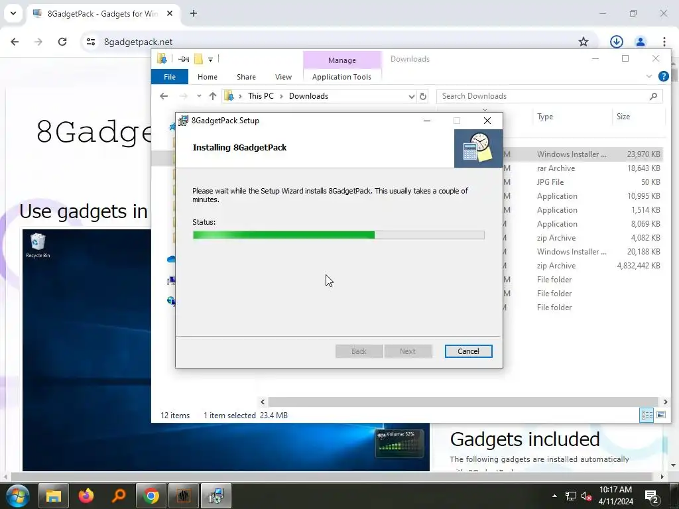Image resolution: width=679 pixels, height=509 pixels.
Task: View site information icon in Chrome
Action: [90, 42]
